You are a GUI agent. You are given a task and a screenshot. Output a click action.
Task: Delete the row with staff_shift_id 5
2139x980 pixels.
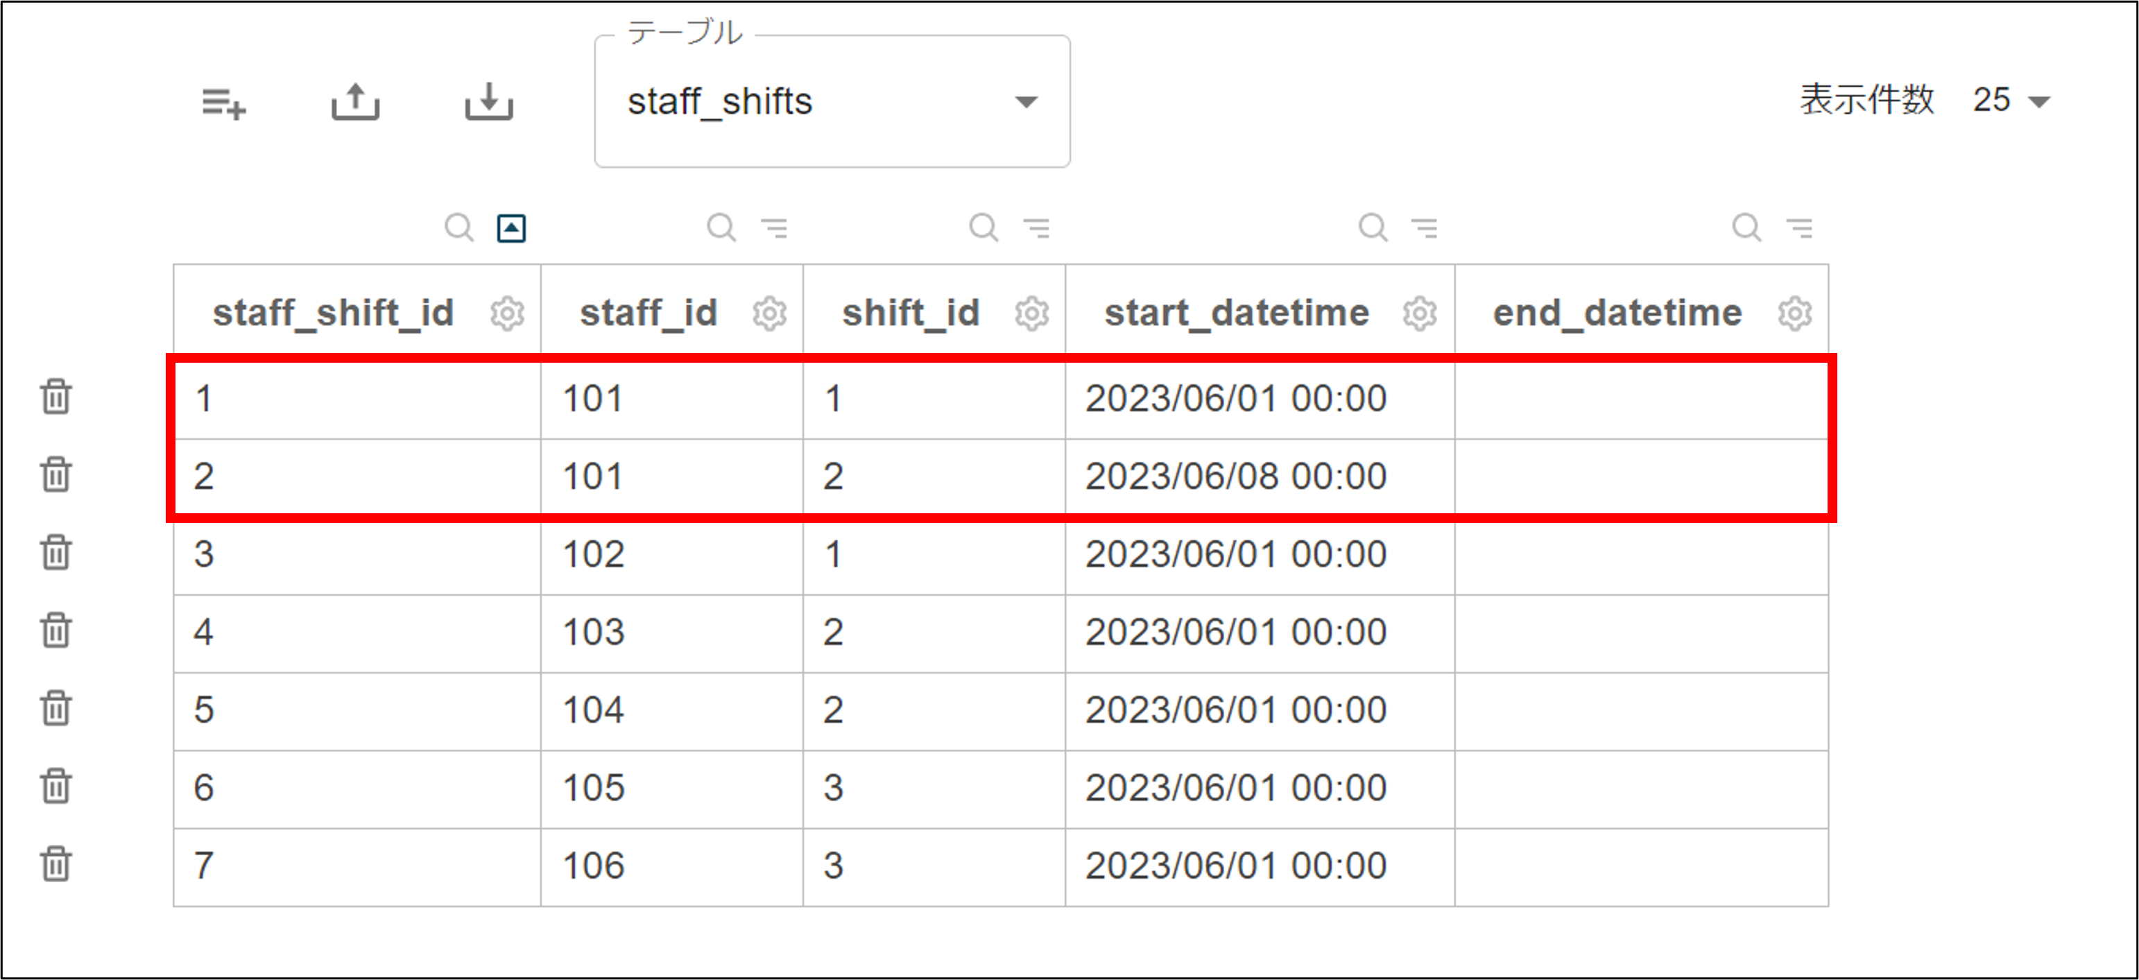[56, 708]
